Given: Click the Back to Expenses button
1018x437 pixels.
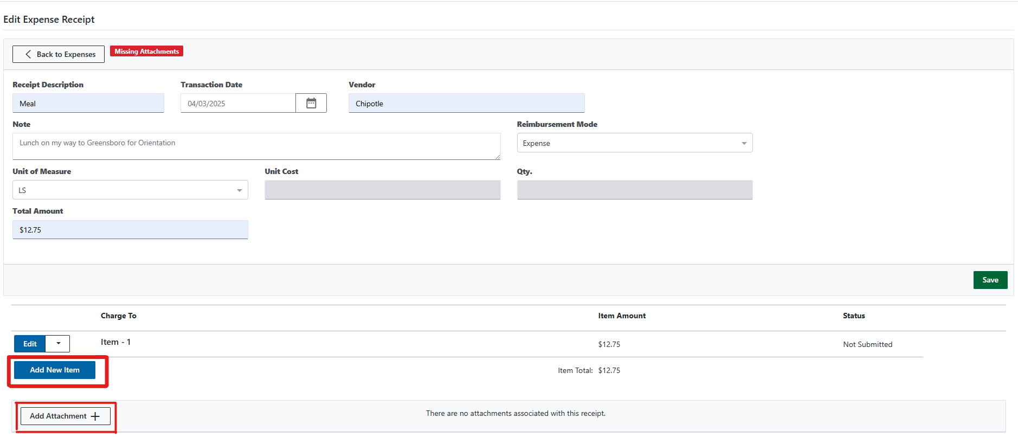Looking at the screenshot, I should [59, 54].
